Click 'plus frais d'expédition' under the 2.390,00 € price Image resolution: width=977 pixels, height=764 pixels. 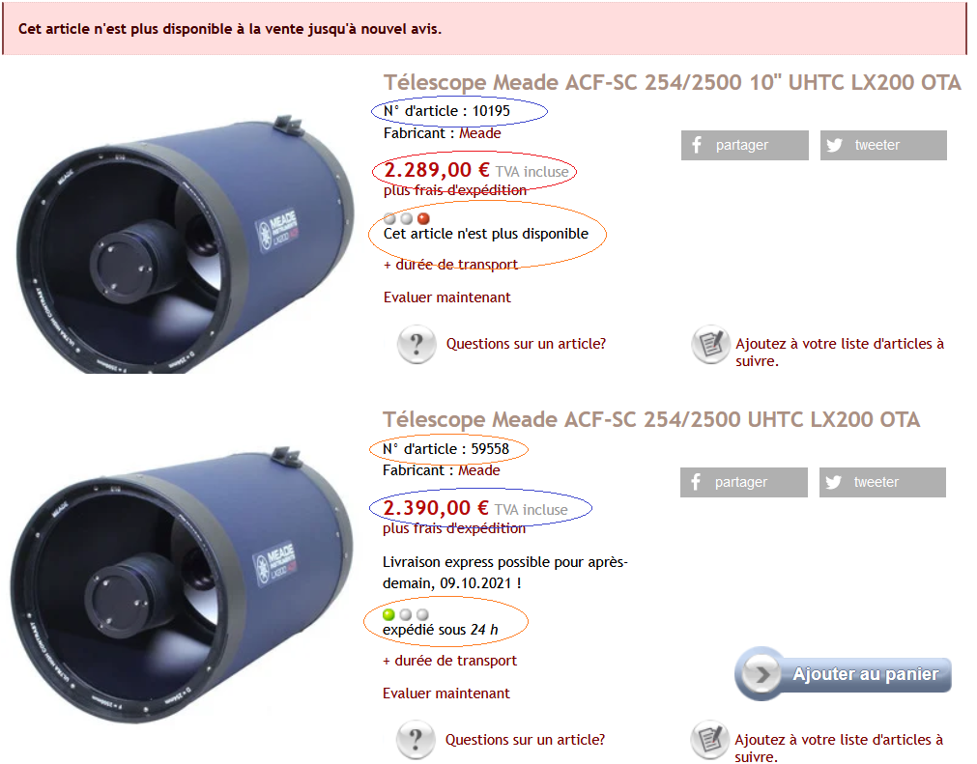click(x=454, y=528)
